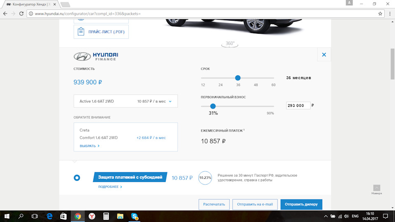The image size is (395, 222).
Task: Click the 10.23% rate circle
Action: coord(205,178)
